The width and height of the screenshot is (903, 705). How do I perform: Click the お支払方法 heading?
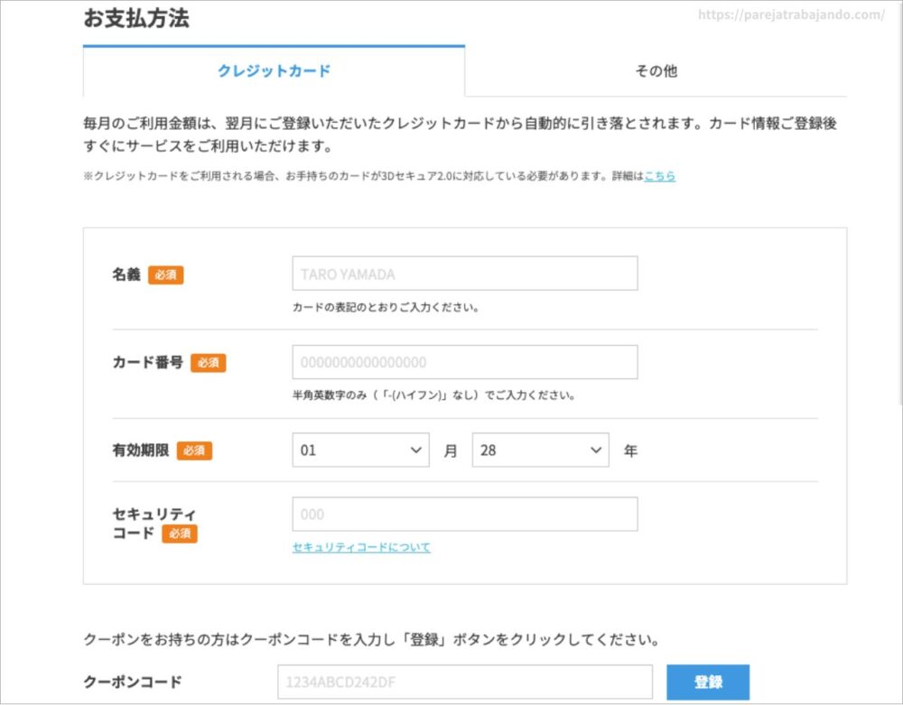136,18
